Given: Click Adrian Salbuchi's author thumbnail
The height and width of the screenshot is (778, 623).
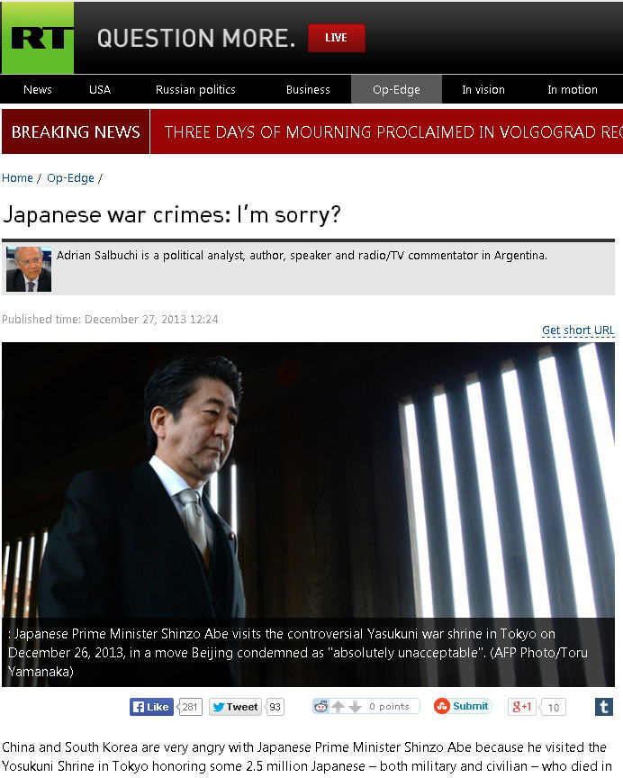Looking at the screenshot, I should pos(29,269).
